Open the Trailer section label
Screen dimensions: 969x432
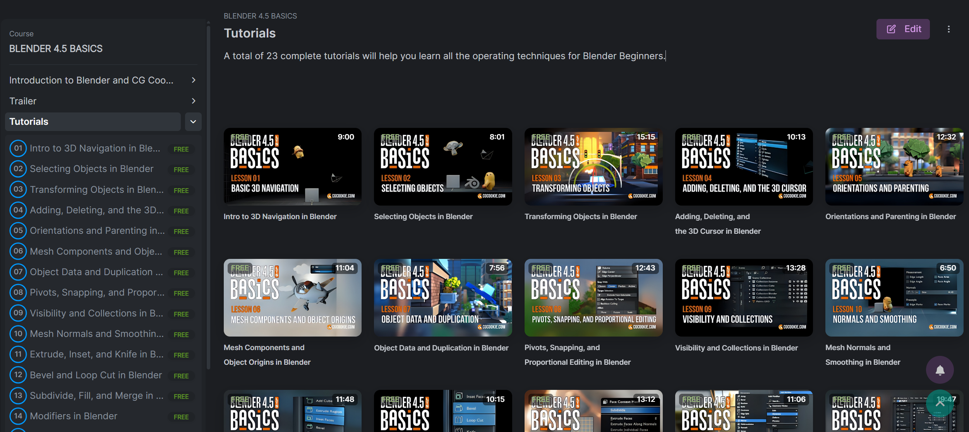(23, 101)
